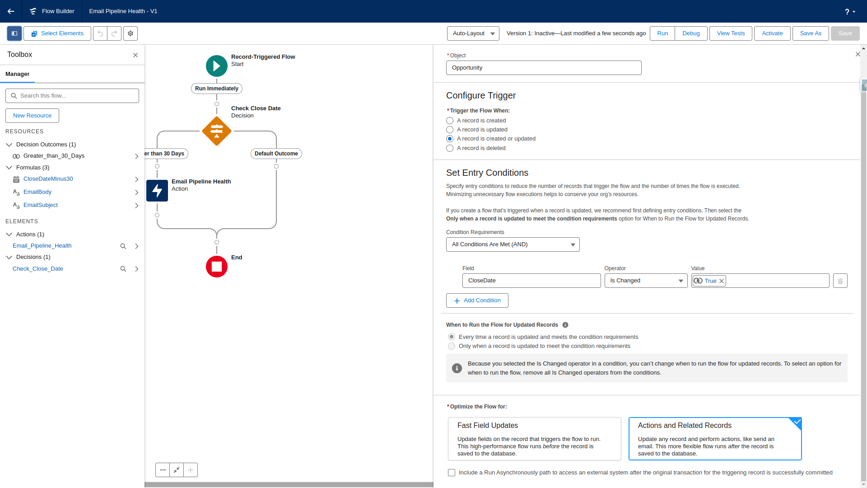Open the Email Pipeline Health action element
Image resolution: width=867 pixels, height=488 pixels.
(x=157, y=190)
